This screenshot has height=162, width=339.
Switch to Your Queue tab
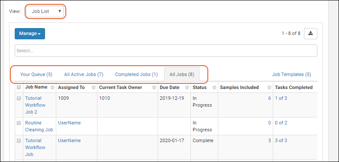[x=36, y=75]
